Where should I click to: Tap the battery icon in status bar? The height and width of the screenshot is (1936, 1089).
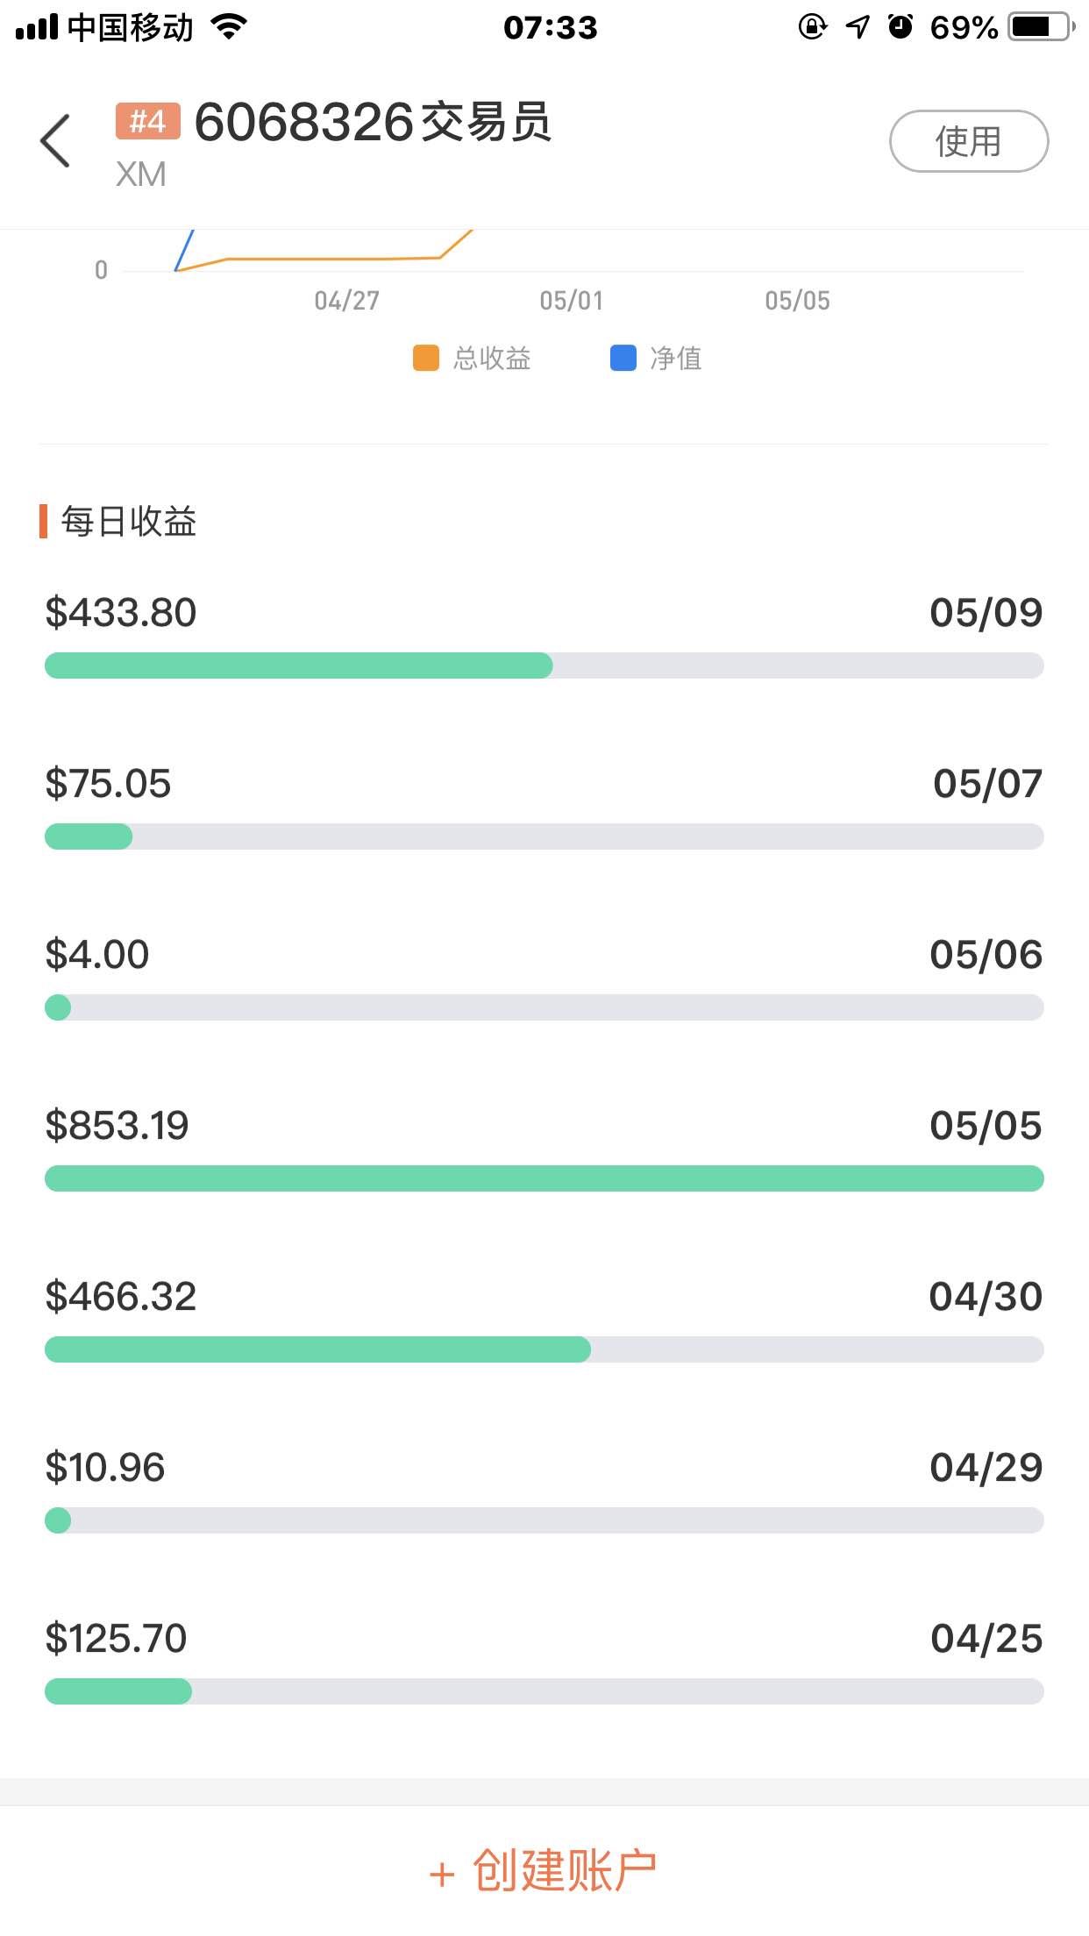pos(1042,27)
